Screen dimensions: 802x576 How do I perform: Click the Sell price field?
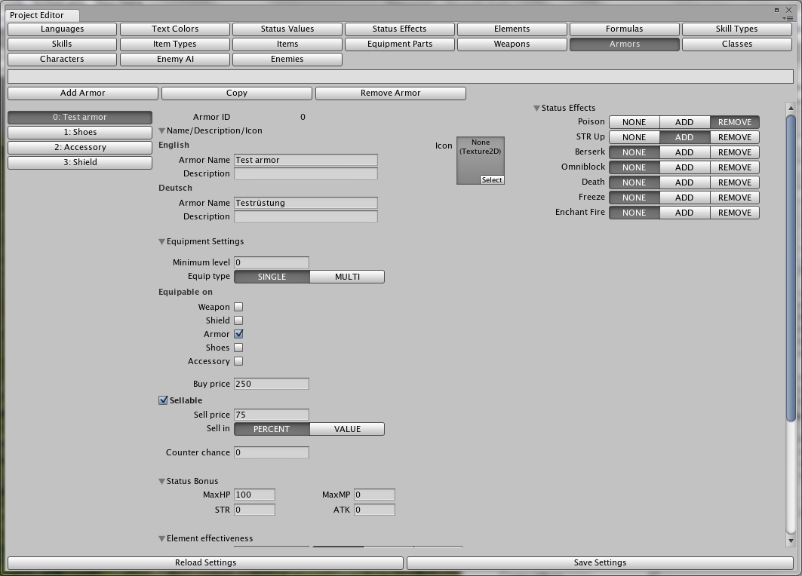click(x=272, y=415)
